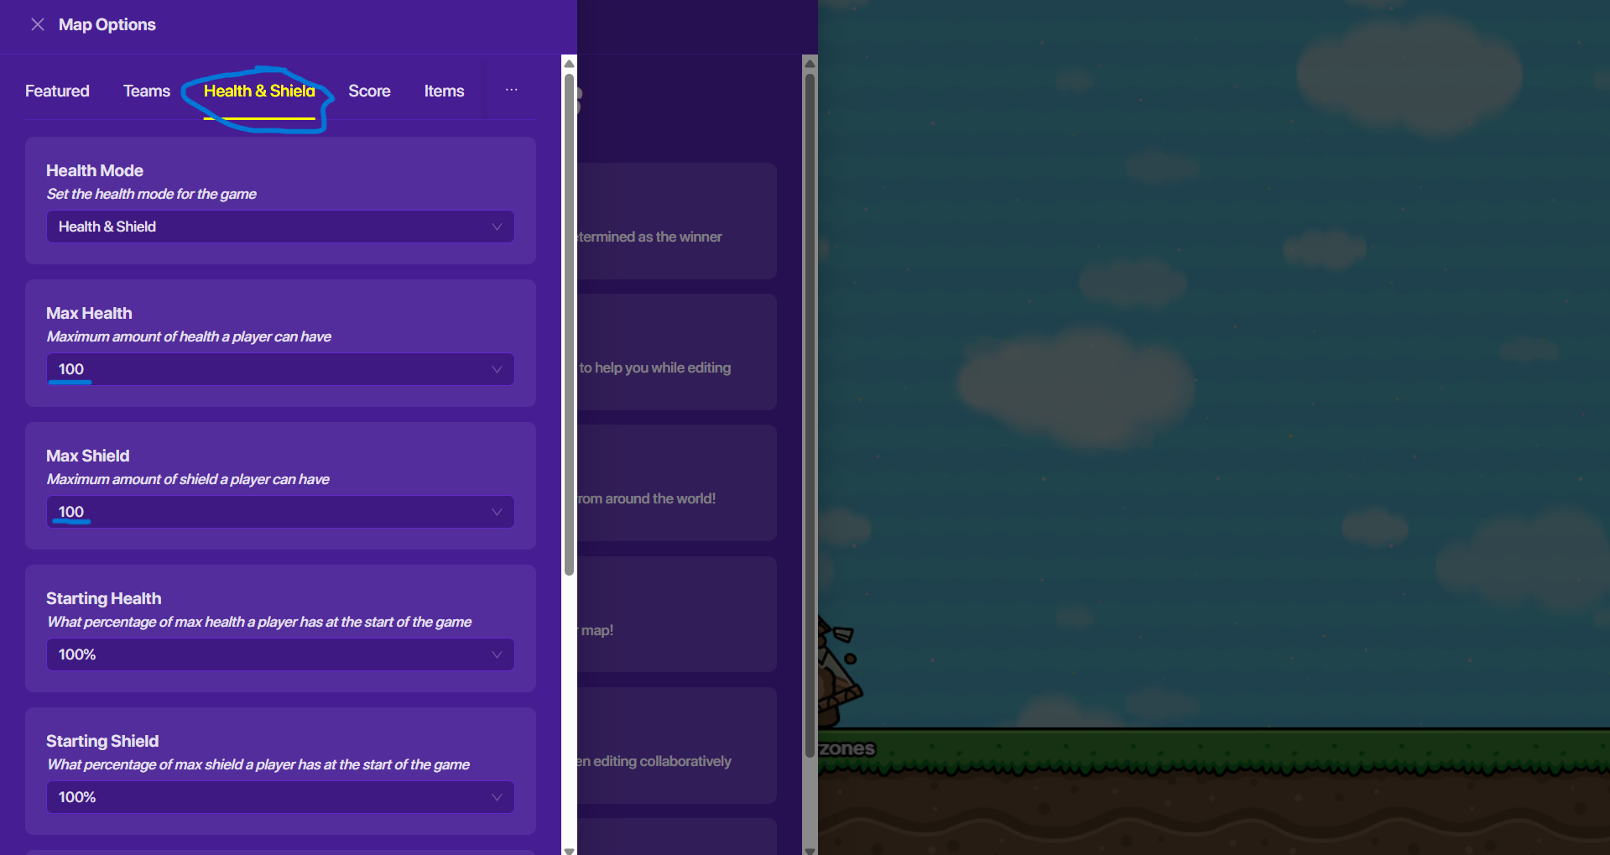Screen dimensions: 1610x855
Task: Switch to the Featured tab
Action: tap(57, 91)
